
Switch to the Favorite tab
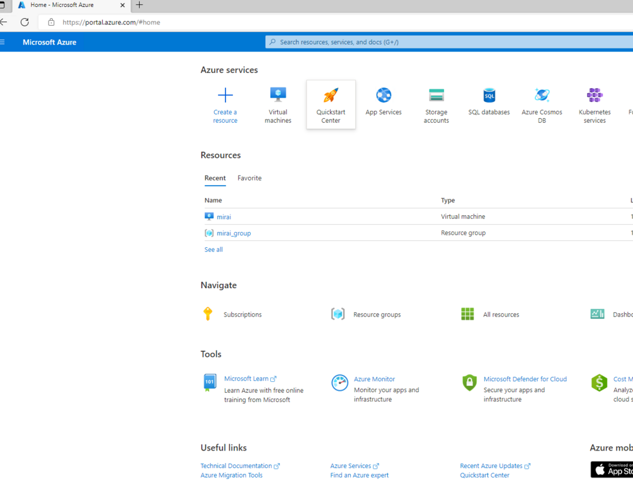tap(249, 178)
